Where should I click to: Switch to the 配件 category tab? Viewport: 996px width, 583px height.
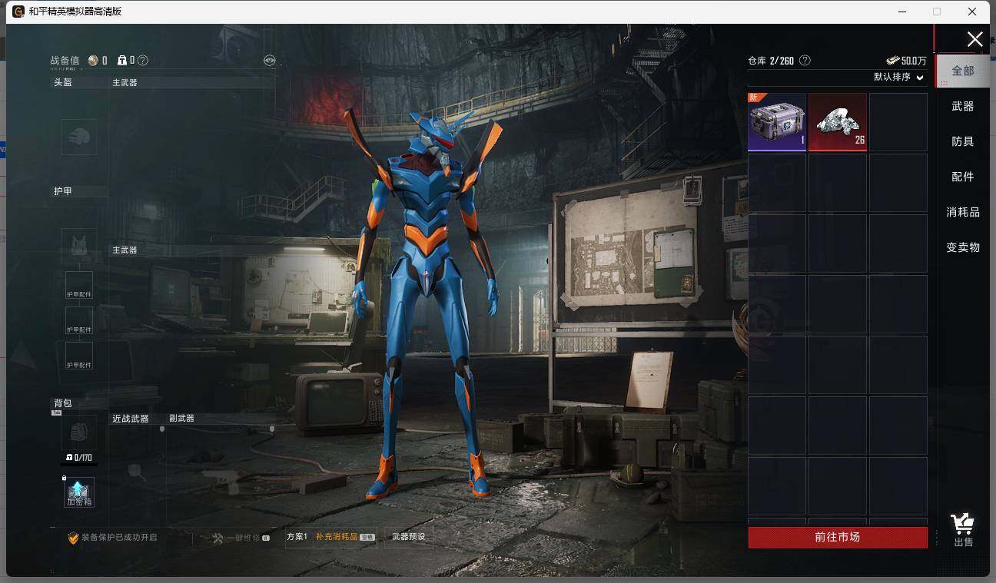tap(963, 177)
